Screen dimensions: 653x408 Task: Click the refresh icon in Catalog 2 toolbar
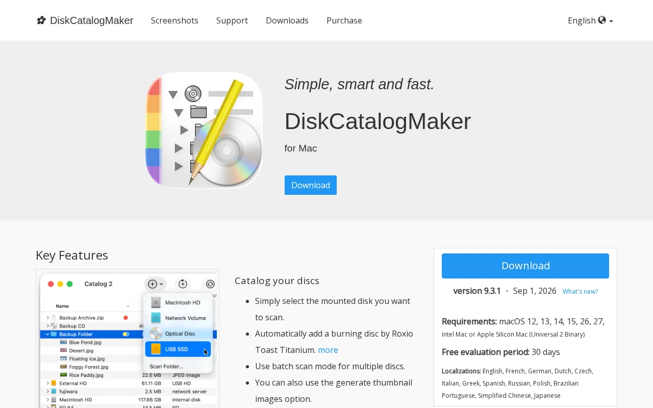pos(210,284)
